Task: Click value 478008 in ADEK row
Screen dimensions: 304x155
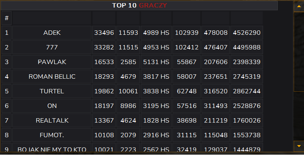Action: pyautogui.click(x=216, y=33)
